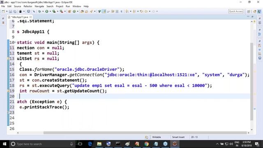Click the Debug bug icon

[x=39, y=12]
